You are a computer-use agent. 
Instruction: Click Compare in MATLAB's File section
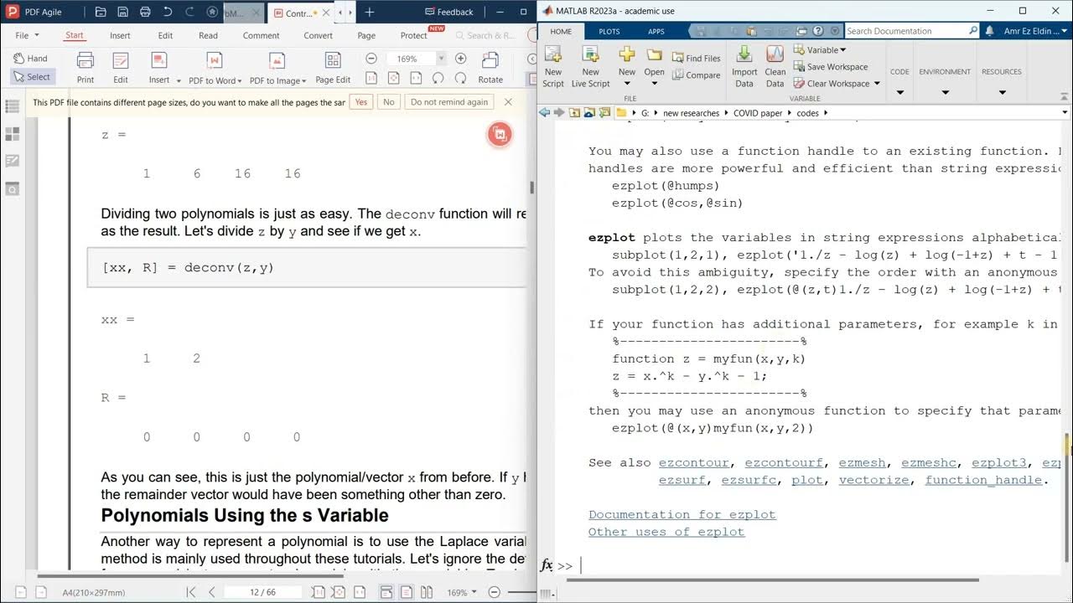pos(696,75)
